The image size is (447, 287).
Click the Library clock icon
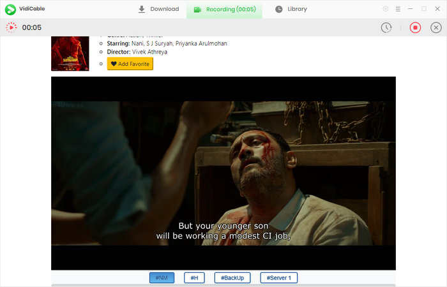279,10
